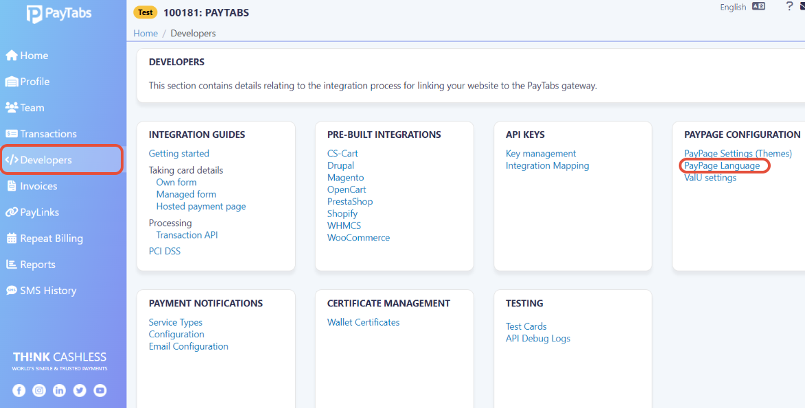Open the Key management link
The image size is (805, 408).
tap(541, 154)
